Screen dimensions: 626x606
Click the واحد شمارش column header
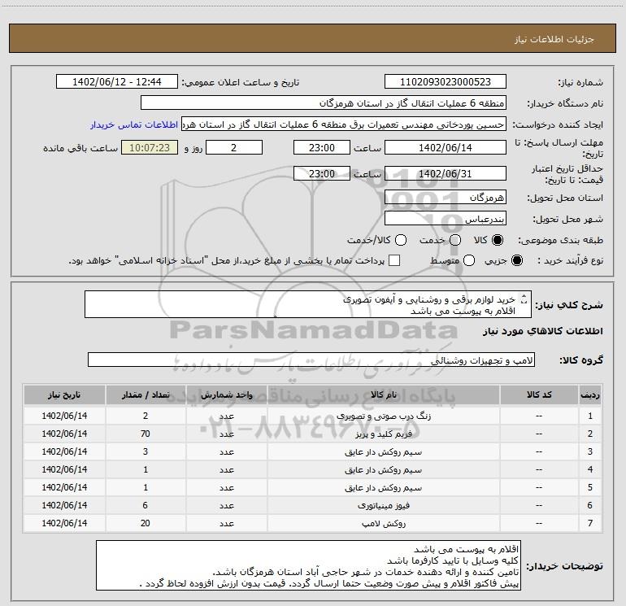tap(226, 395)
